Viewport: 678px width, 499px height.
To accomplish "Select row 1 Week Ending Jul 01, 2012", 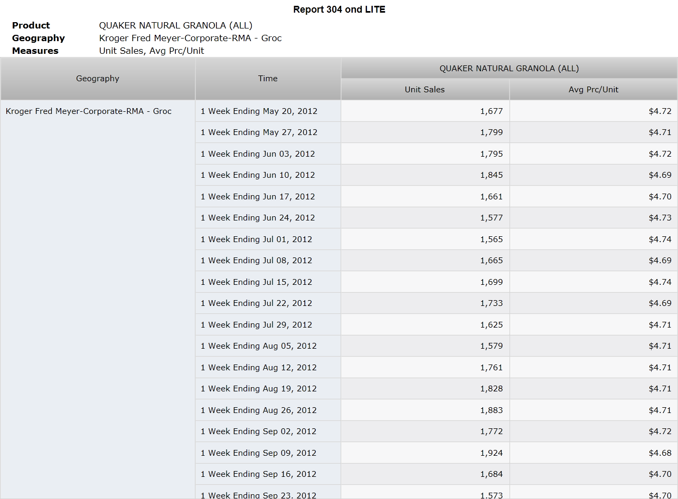I will 268,239.
